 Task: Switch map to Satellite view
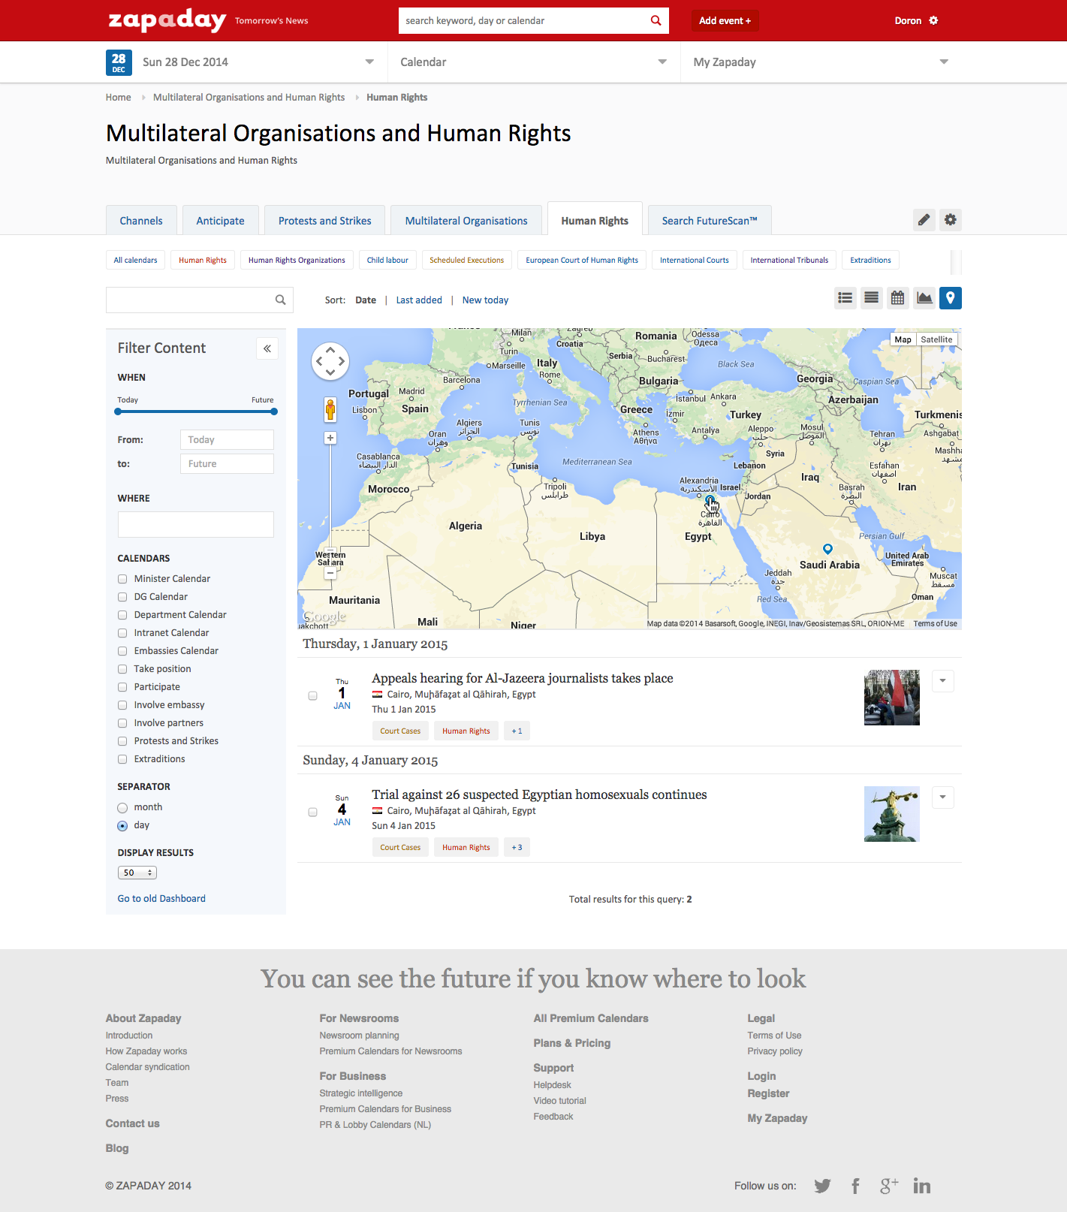(936, 339)
